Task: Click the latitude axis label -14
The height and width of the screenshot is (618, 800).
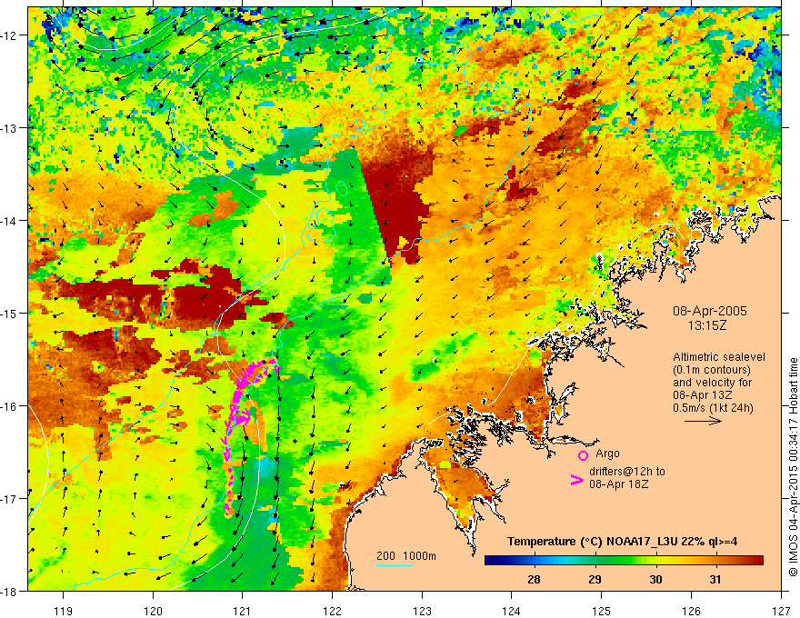Action: 10,221
